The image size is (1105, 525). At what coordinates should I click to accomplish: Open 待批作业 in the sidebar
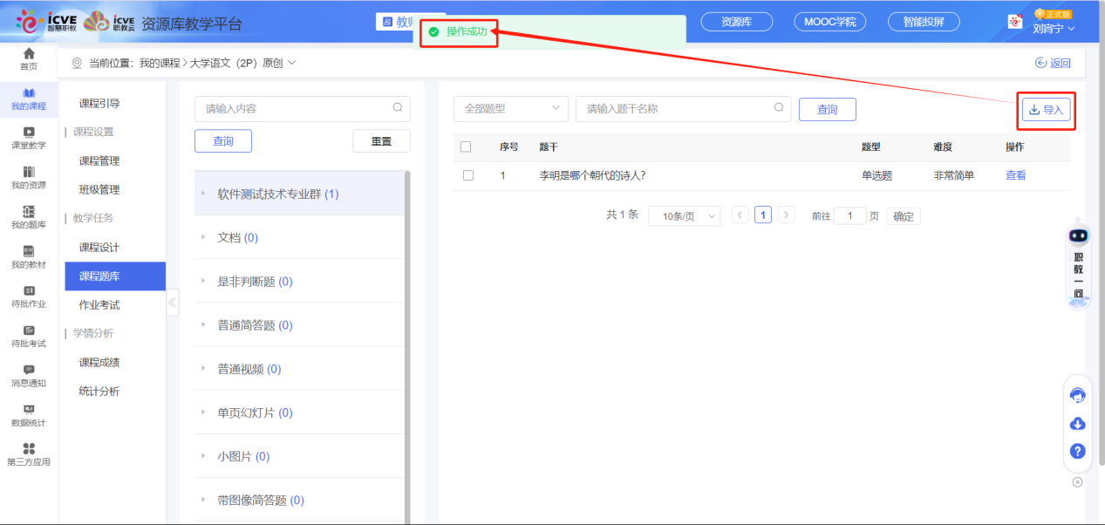pyautogui.click(x=29, y=296)
